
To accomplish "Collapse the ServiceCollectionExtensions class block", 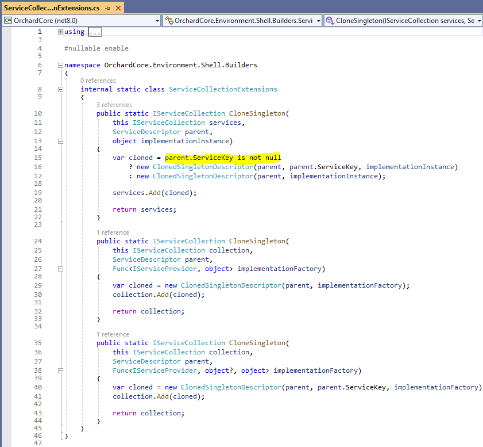I will pyautogui.click(x=60, y=89).
